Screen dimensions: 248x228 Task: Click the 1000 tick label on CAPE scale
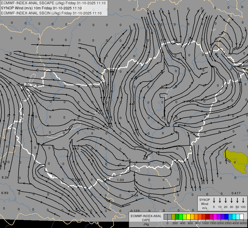pos(205,223)
